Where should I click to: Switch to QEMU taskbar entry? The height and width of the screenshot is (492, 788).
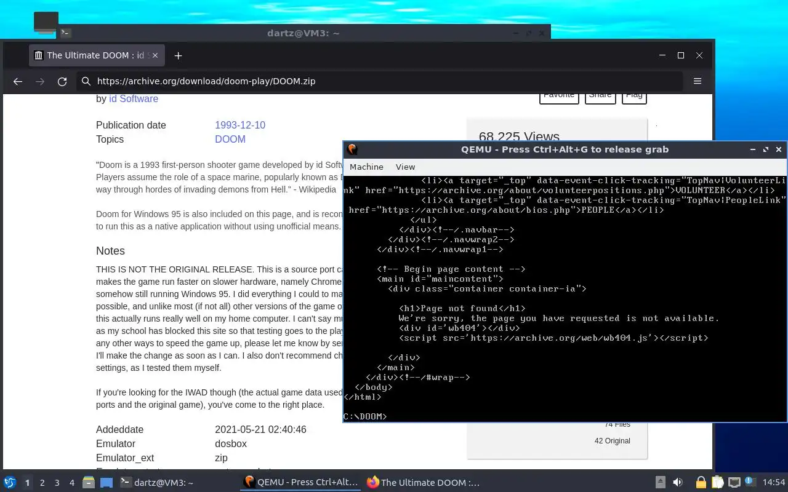pyautogui.click(x=301, y=483)
